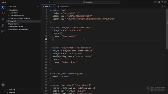Viewport: 168px width, 94px height.
Task: Click the "172.31.48.0/20" cidr_block value
Action: [76, 91]
